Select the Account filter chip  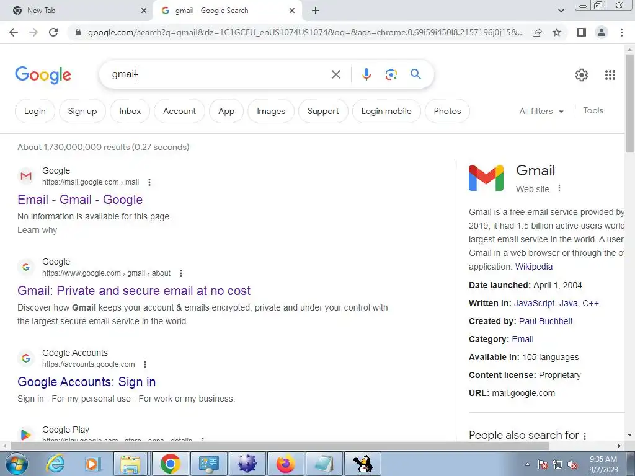click(x=179, y=111)
